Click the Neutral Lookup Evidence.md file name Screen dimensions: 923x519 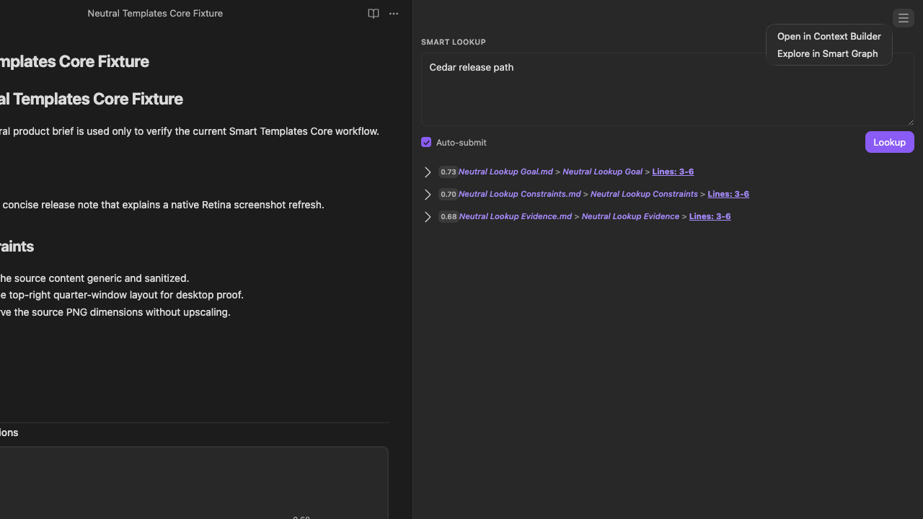coord(516,216)
